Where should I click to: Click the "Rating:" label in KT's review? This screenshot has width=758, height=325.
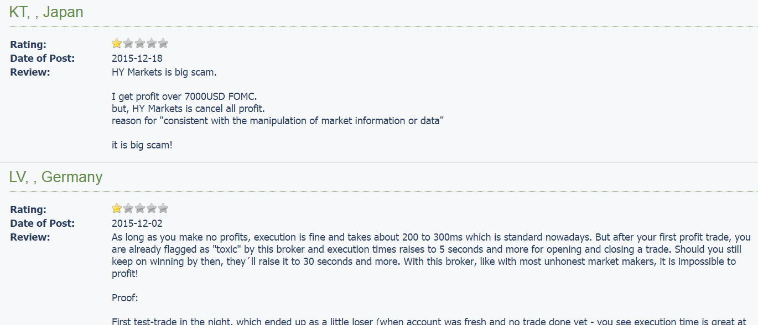[28, 45]
